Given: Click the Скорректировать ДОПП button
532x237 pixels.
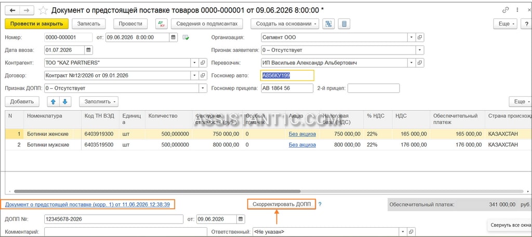Looking at the screenshot, I should tap(282, 204).
